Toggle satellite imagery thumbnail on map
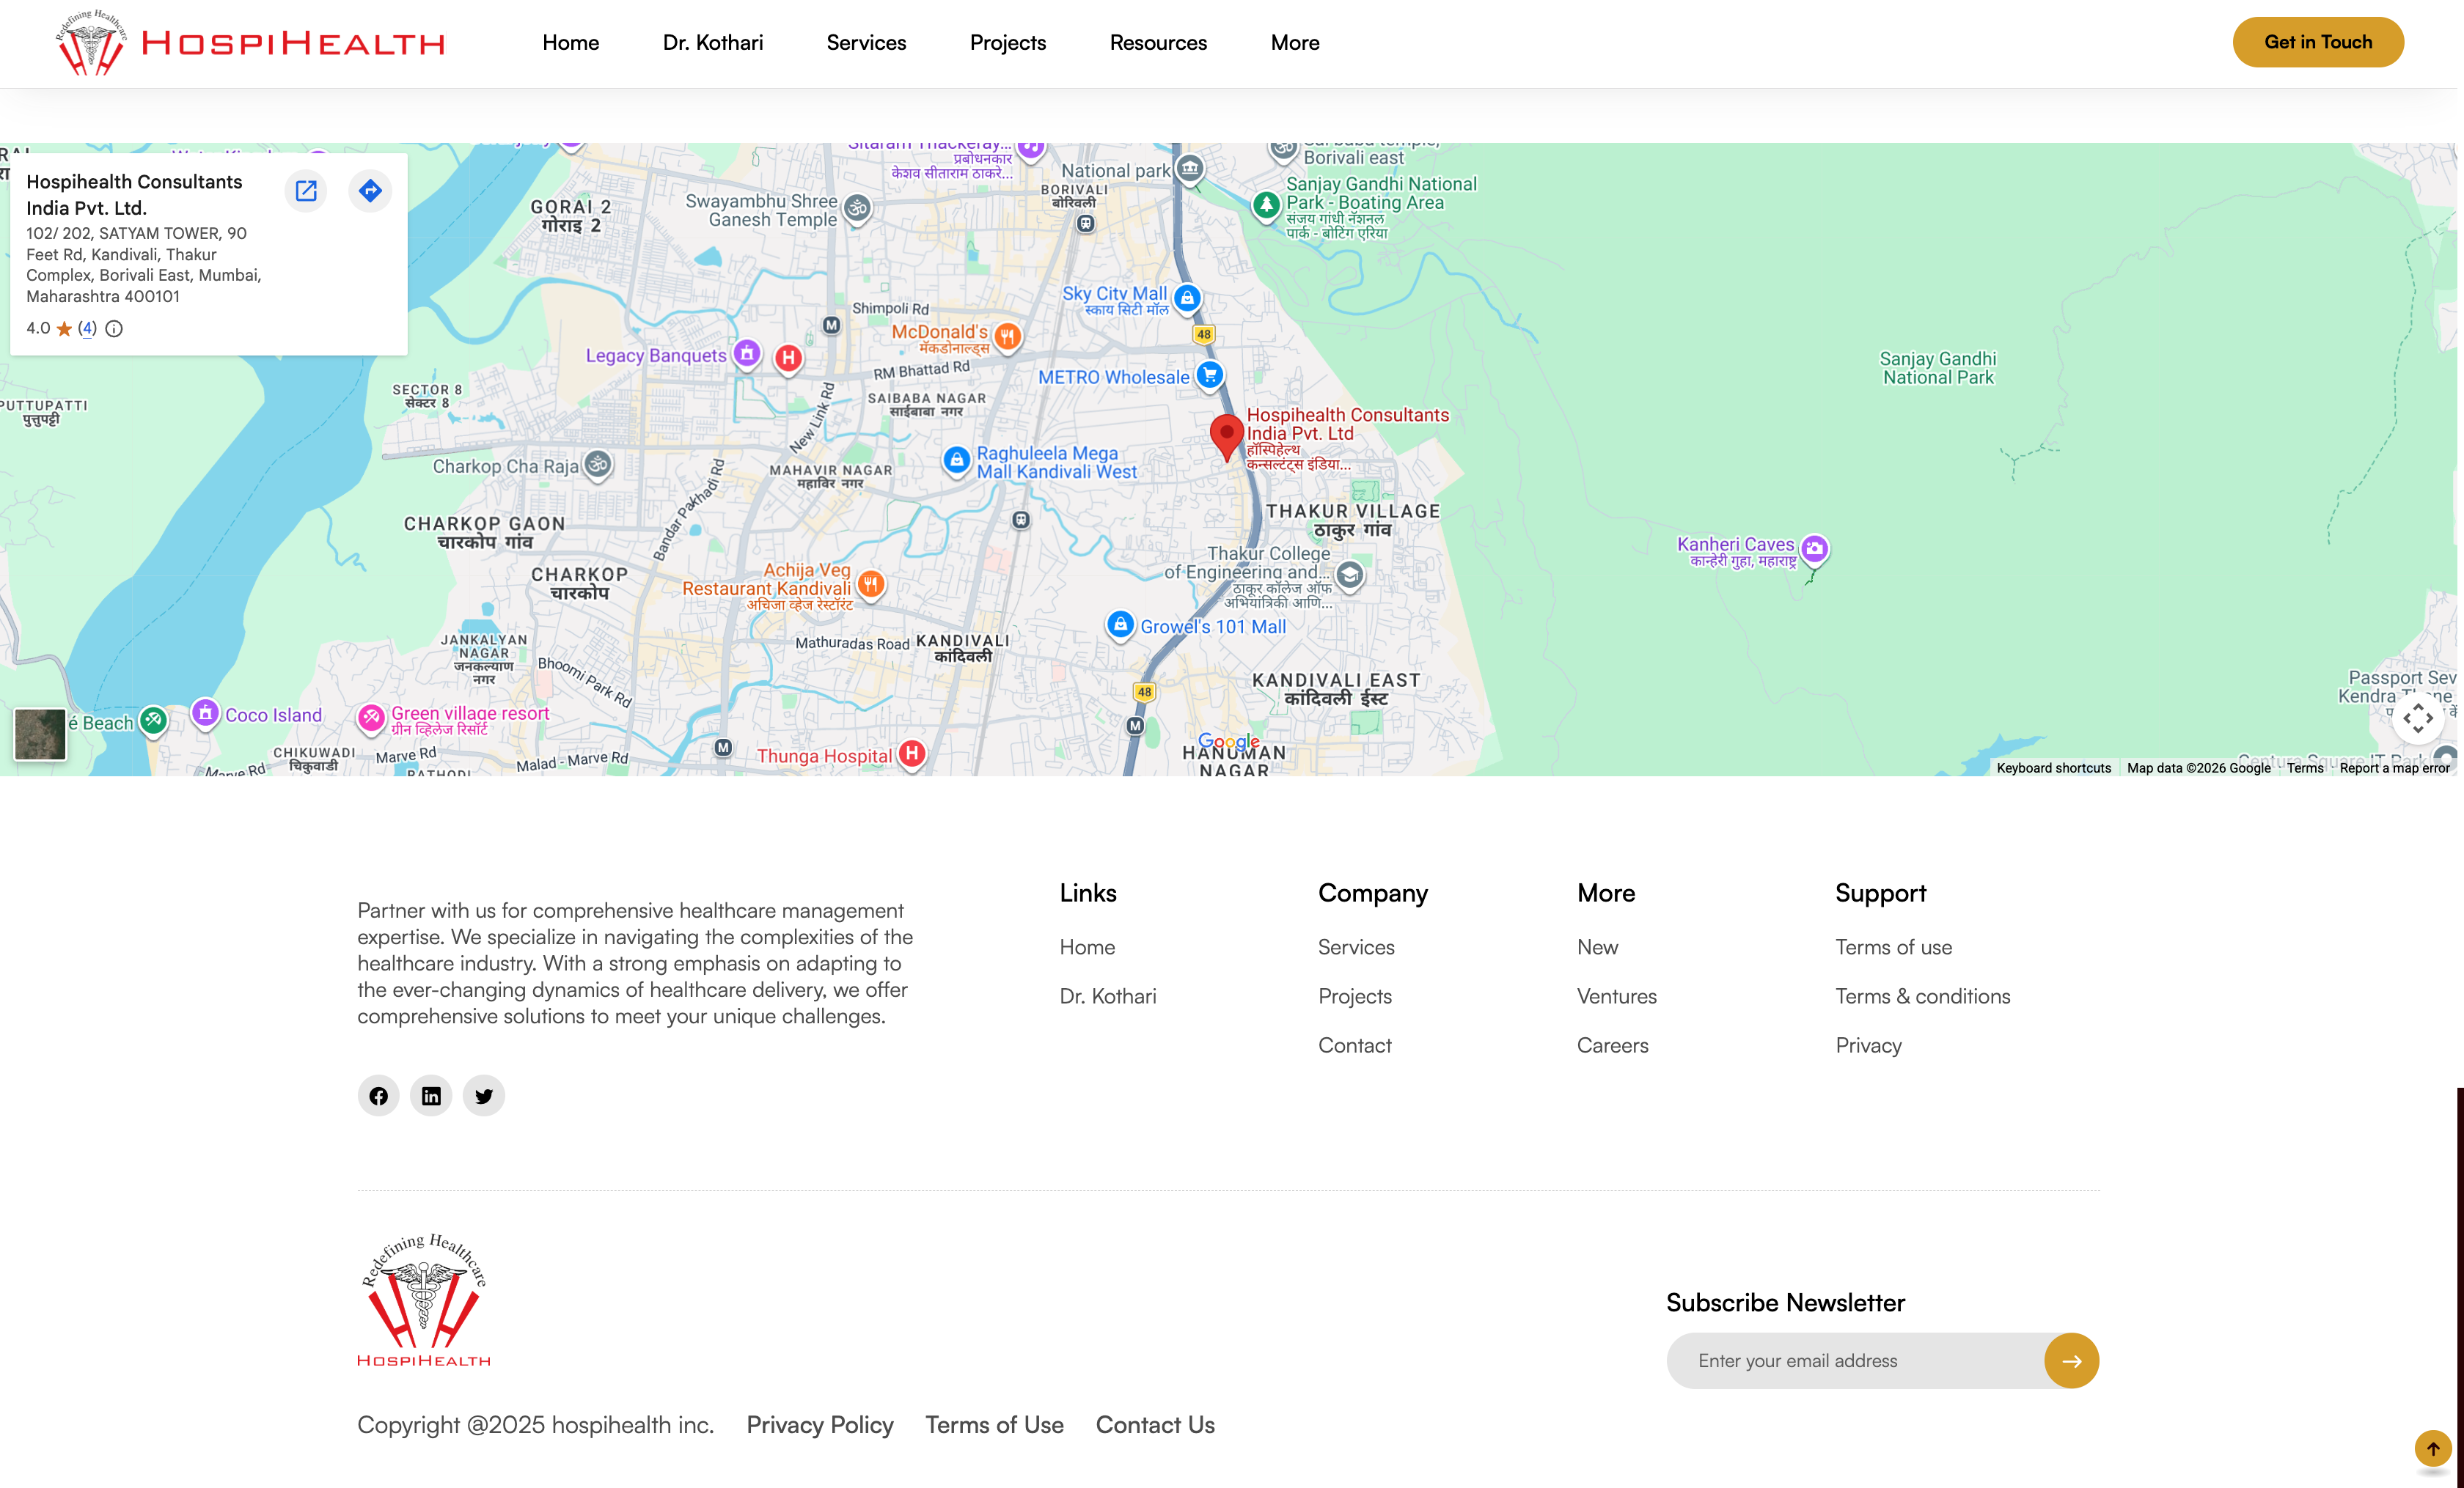2464x1488 pixels. (40, 734)
